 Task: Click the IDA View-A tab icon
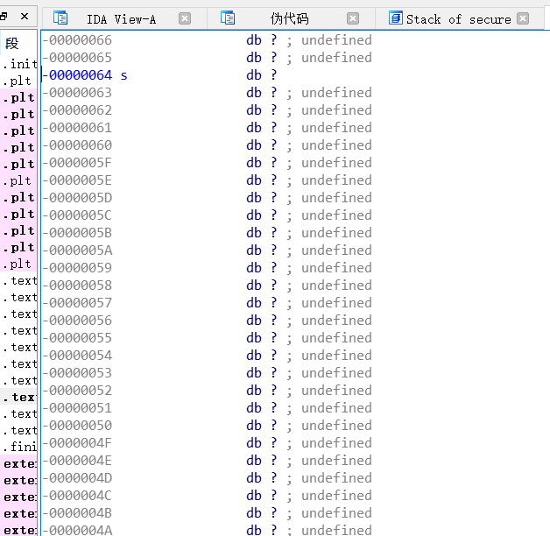point(60,18)
